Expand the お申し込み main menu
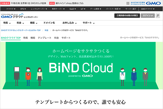Viewport: 163px width, 109px height. coord(70,23)
